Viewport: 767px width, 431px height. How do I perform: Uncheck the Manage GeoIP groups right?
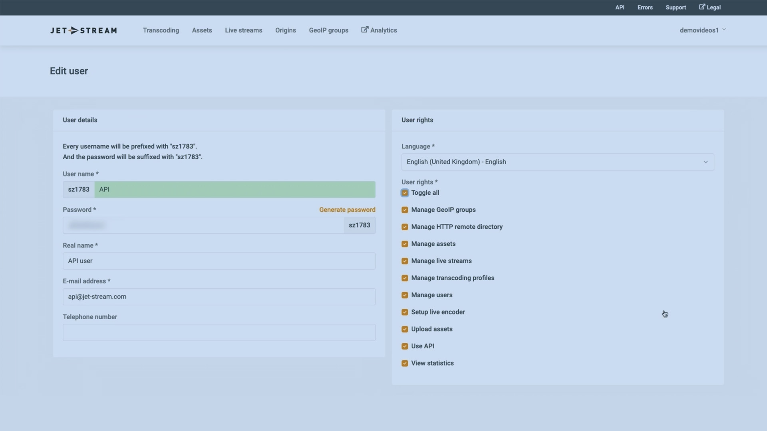pyautogui.click(x=405, y=210)
